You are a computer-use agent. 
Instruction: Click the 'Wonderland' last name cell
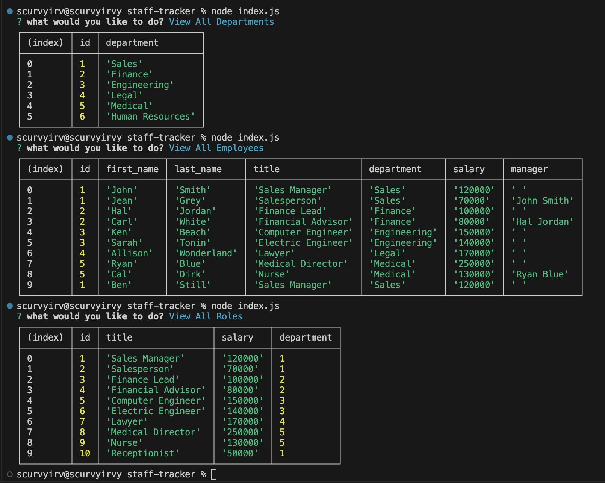click(206, 253)
